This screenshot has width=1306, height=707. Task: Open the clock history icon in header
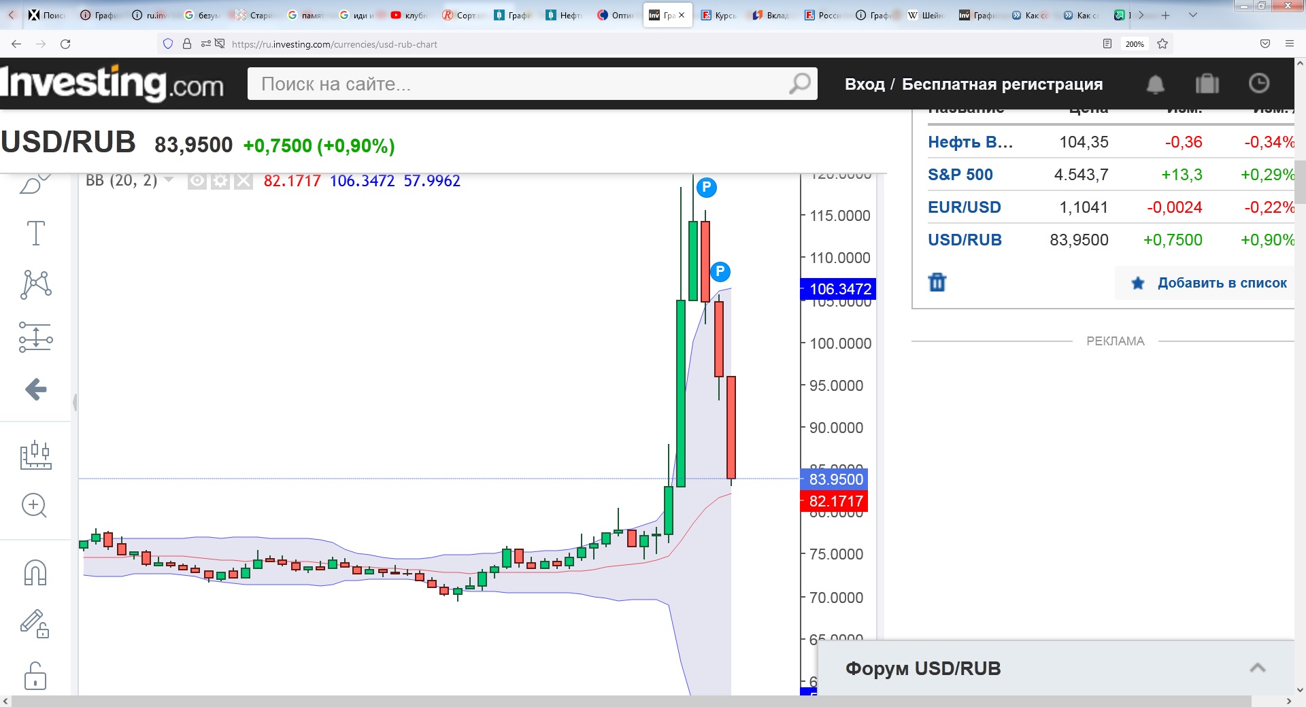1259,83
